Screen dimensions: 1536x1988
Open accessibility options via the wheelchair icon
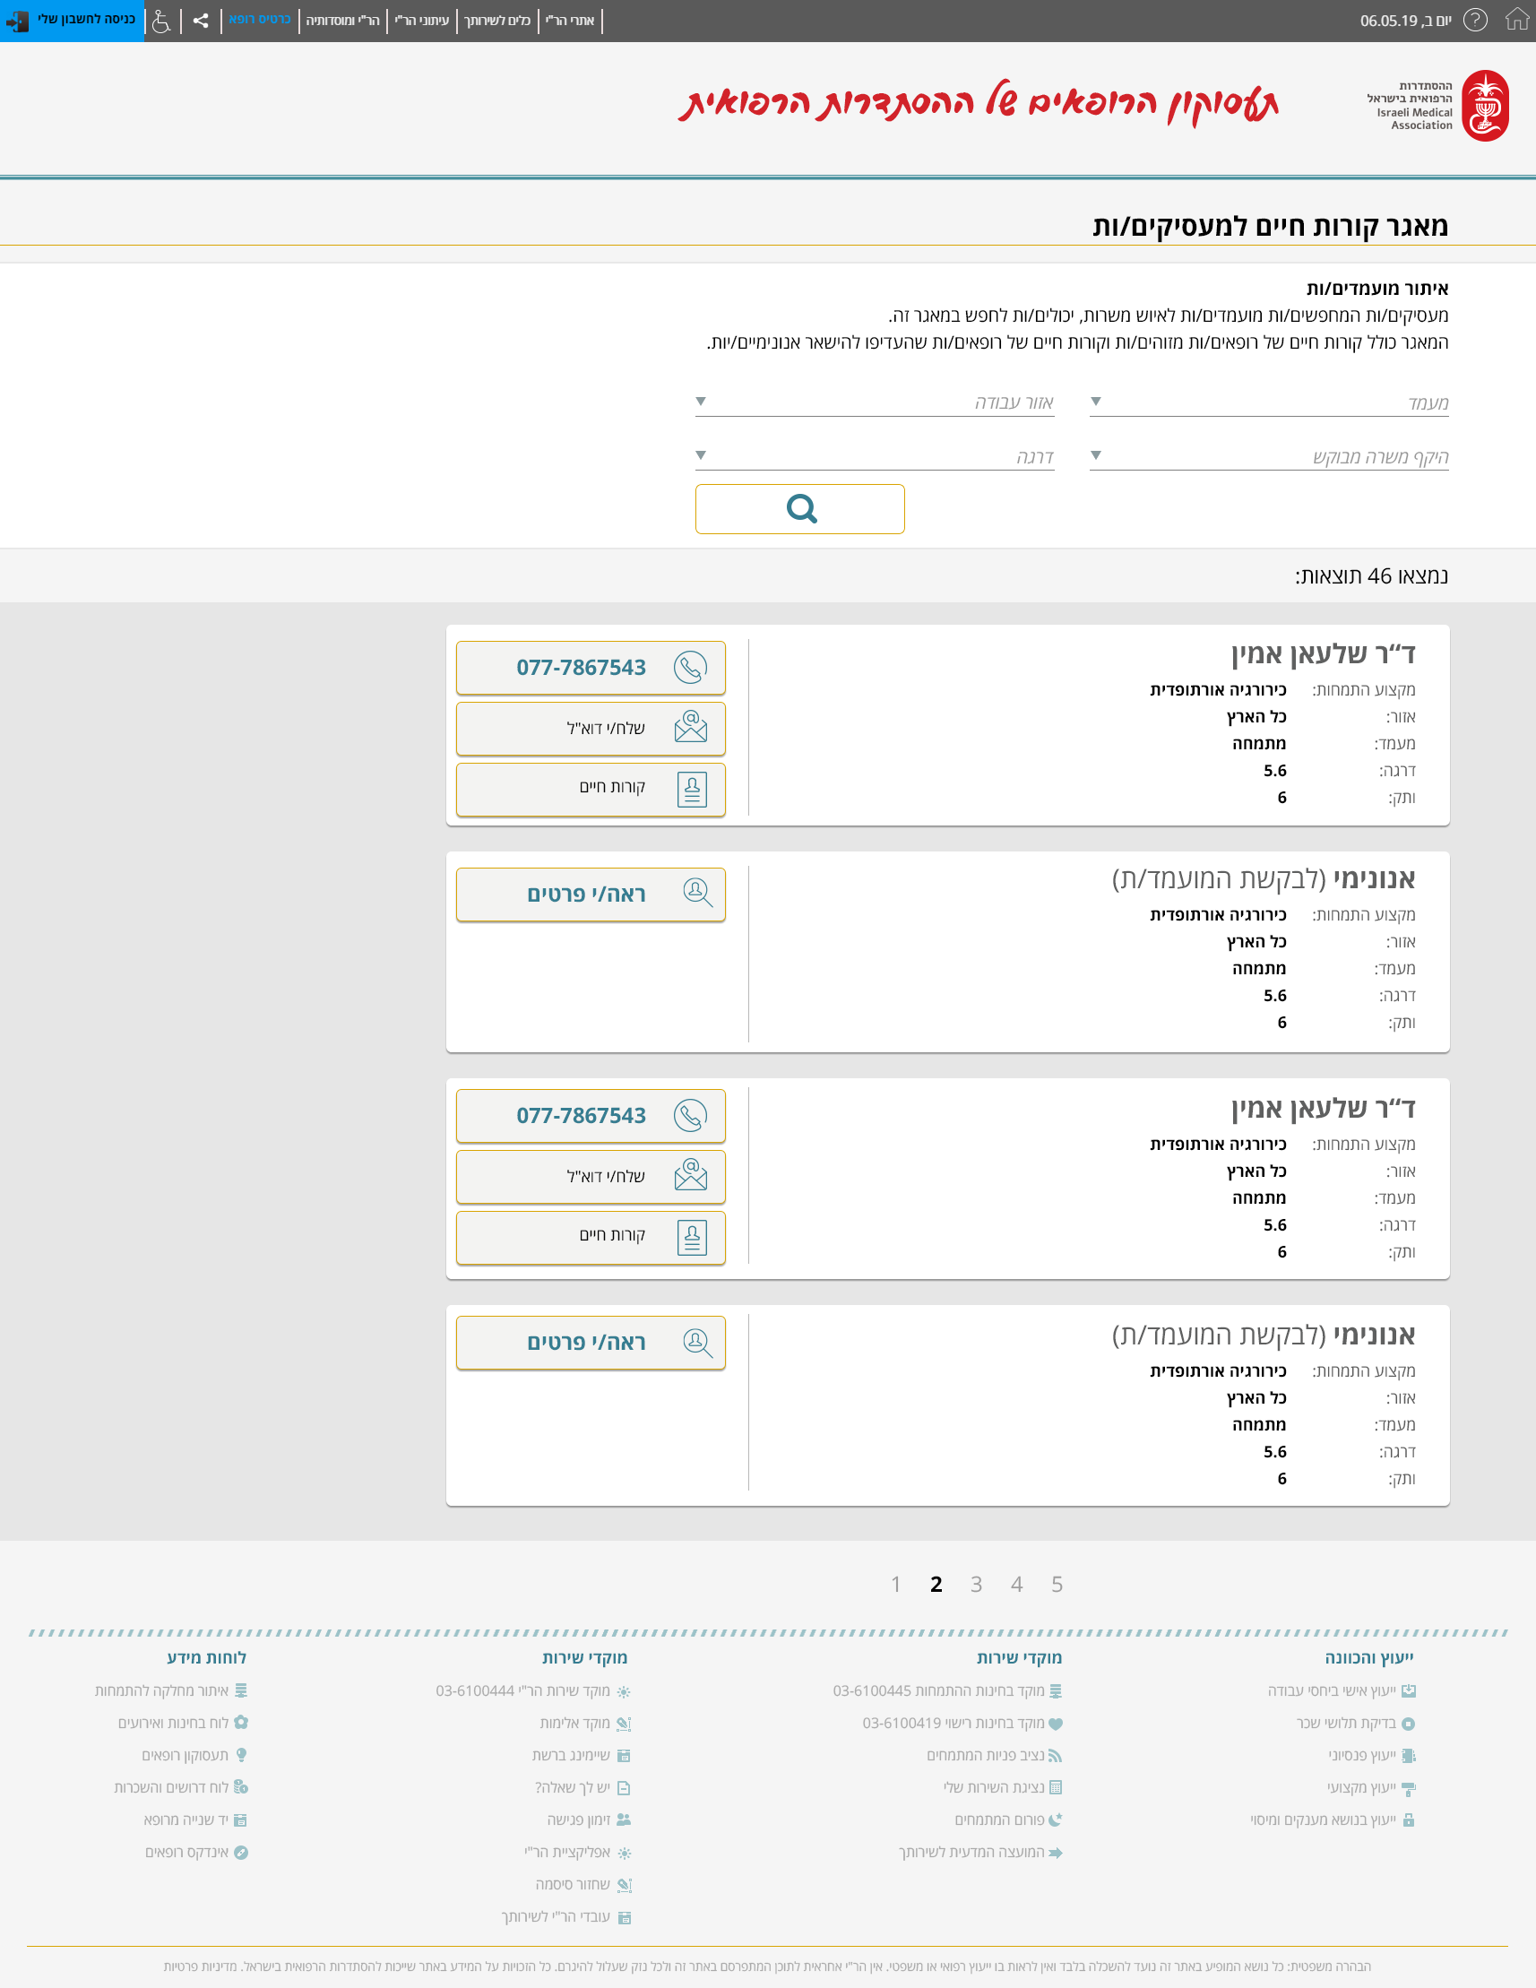pos(161,20)
